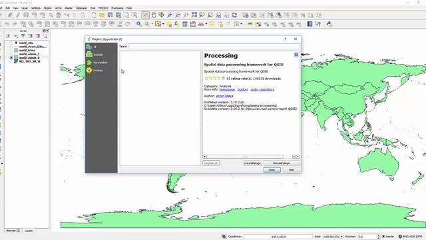Click the Reinstall plugin button
Viewport: 426px width, 240px height.
(x=282, y=163)
